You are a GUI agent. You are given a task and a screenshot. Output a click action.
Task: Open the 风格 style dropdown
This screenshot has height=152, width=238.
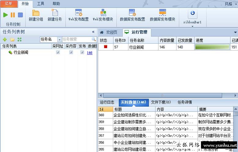[x=231, y=4]
